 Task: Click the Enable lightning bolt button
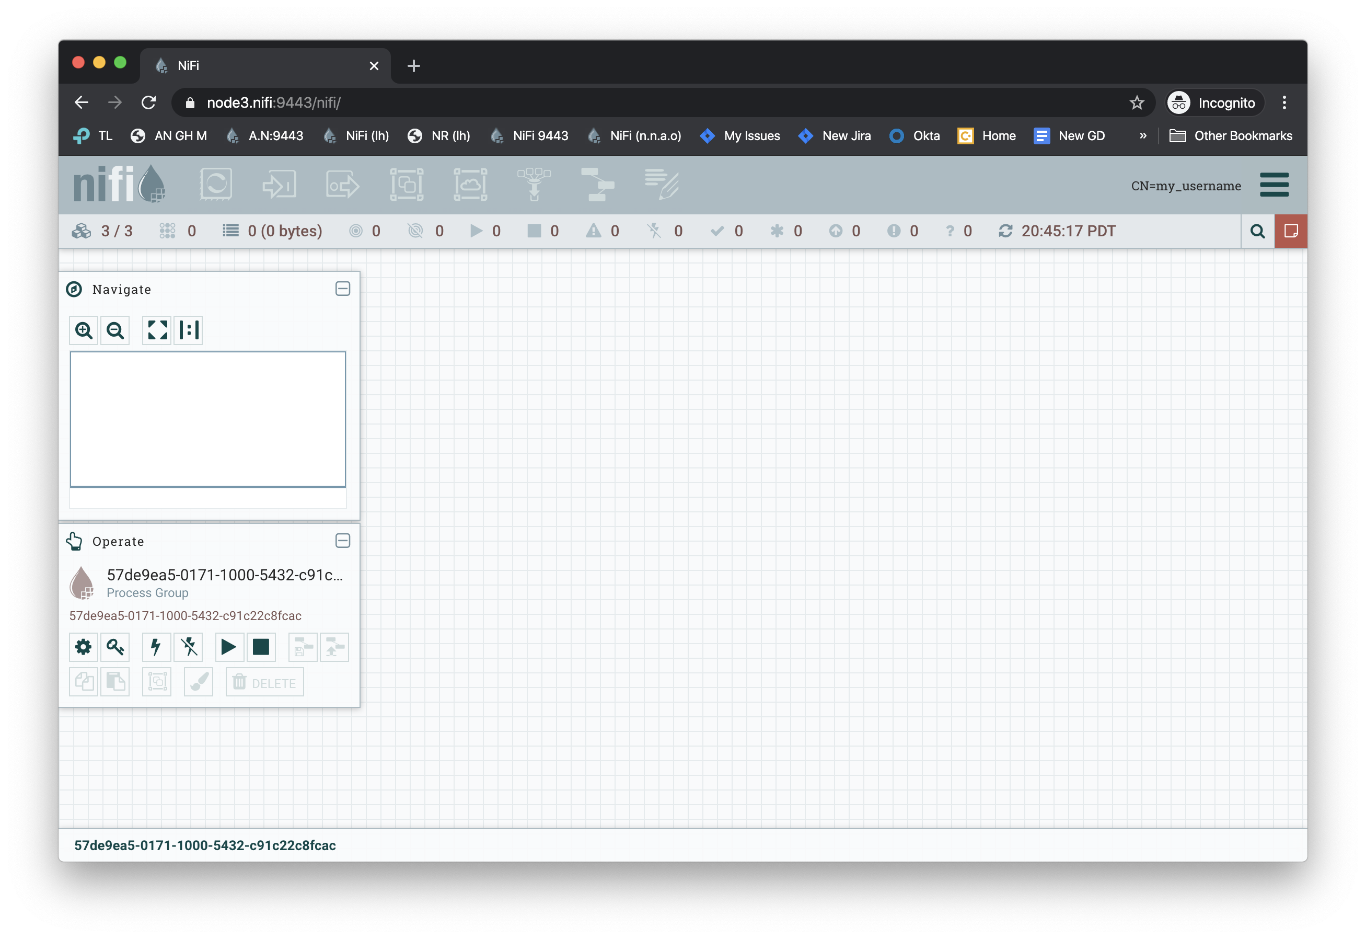tap(156, 647)
